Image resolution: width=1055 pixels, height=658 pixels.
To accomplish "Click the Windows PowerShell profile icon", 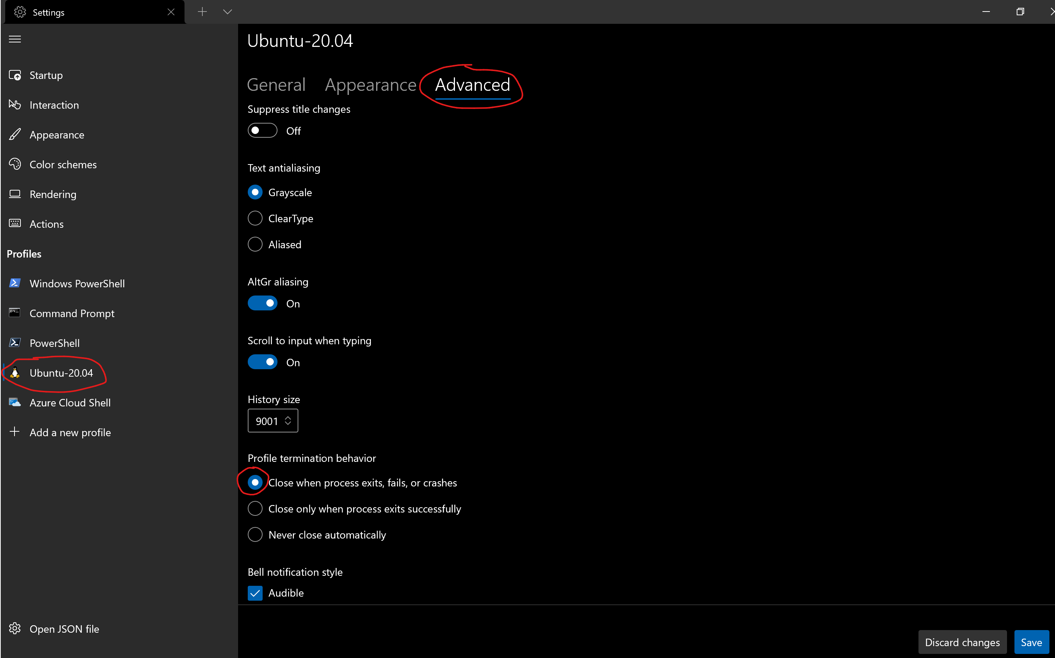I will click(x=15, y=283).
